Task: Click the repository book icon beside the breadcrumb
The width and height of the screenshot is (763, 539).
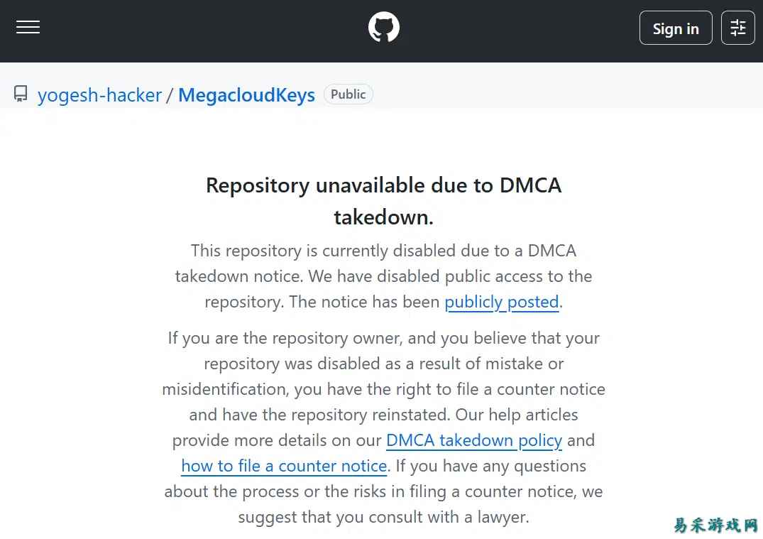Action: (20, 93)
